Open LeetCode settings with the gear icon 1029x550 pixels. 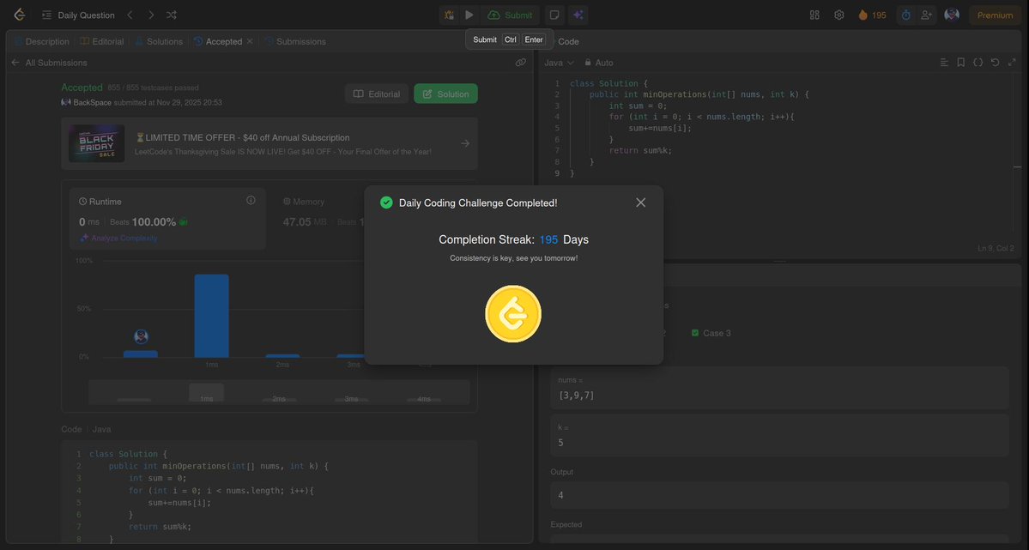click(x=836, y=13)
